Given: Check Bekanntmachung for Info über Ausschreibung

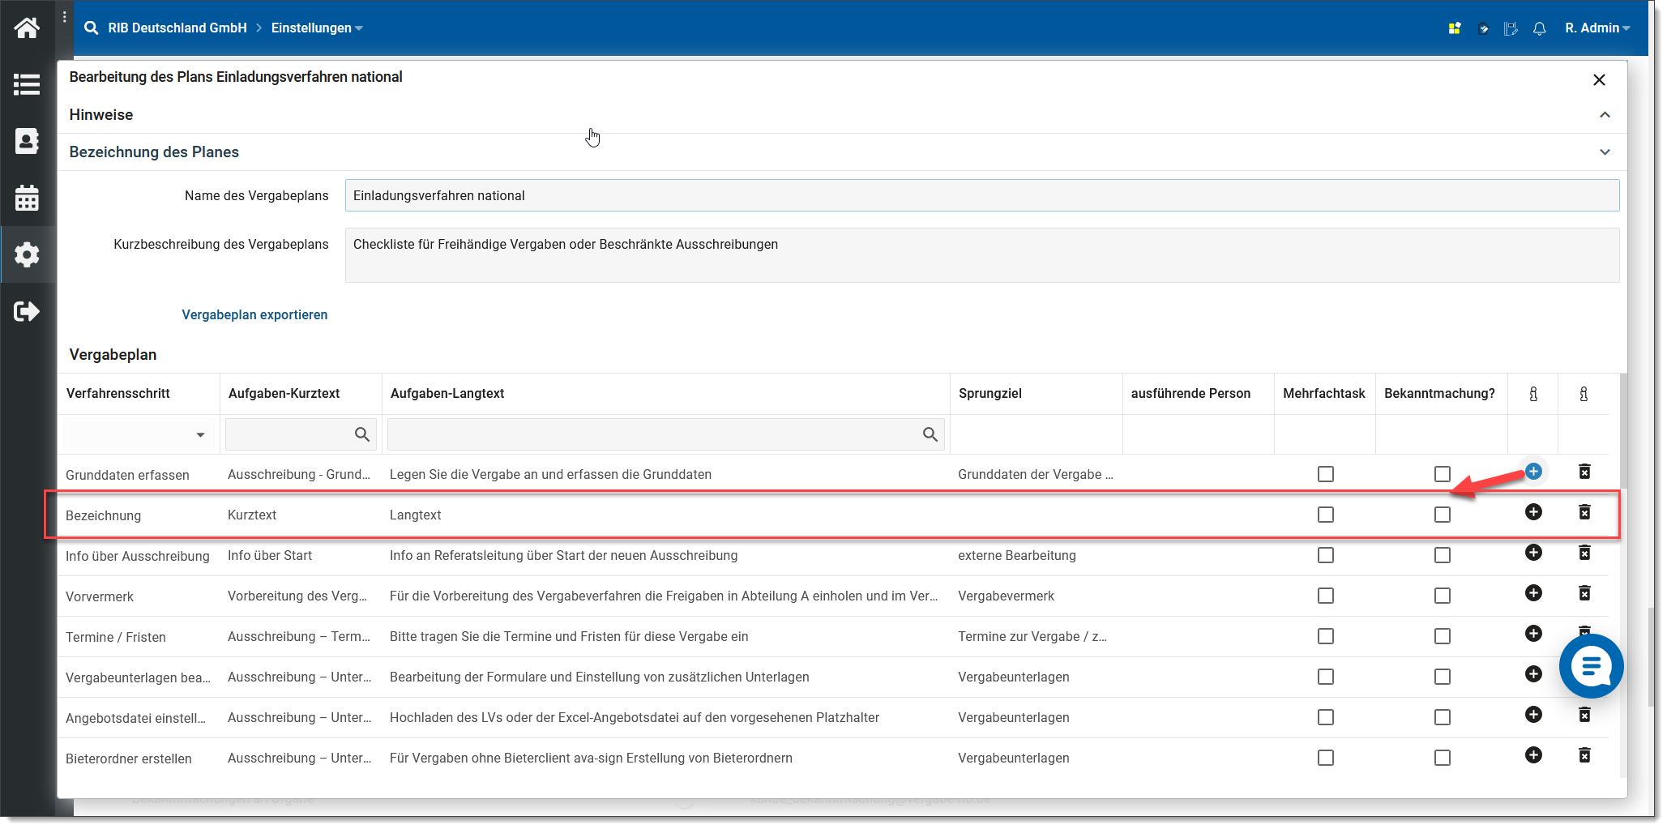Looking at the screenshot, I should click(1442, 555).
